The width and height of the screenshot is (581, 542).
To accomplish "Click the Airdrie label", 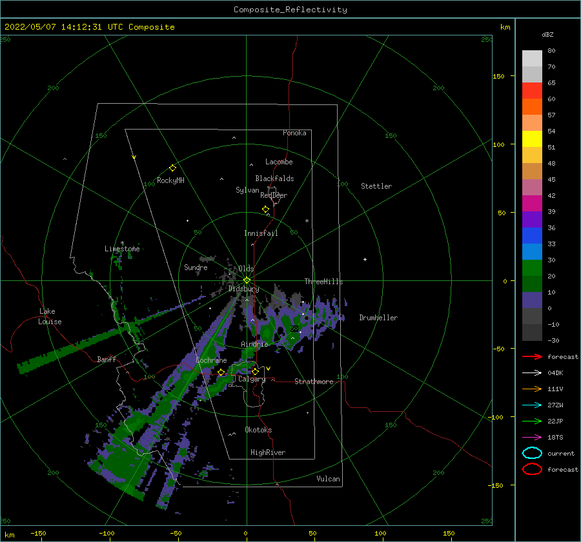I will click(254, 344).
